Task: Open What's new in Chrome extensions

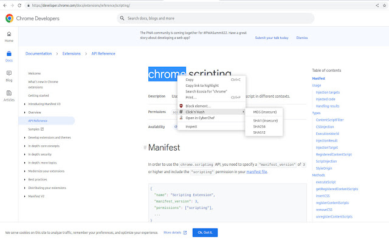Action: pos(43,84)
